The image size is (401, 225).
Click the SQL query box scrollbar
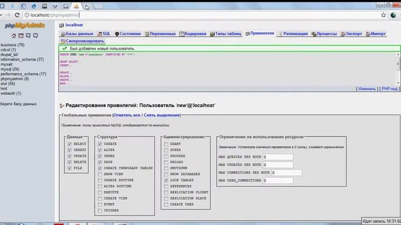(x=398, y=69)
